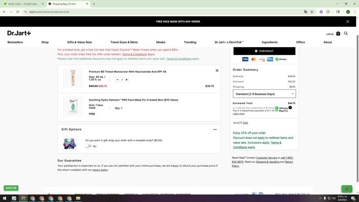Click the gift wrap bow image
The image size is (359, 202).
coord(70,144)
